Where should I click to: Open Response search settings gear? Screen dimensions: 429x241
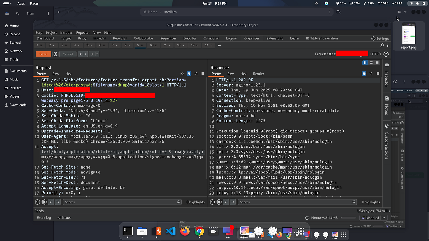[x=219, y=202]
